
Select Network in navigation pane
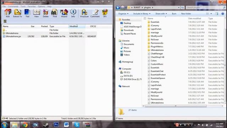[x=124, y=86]
